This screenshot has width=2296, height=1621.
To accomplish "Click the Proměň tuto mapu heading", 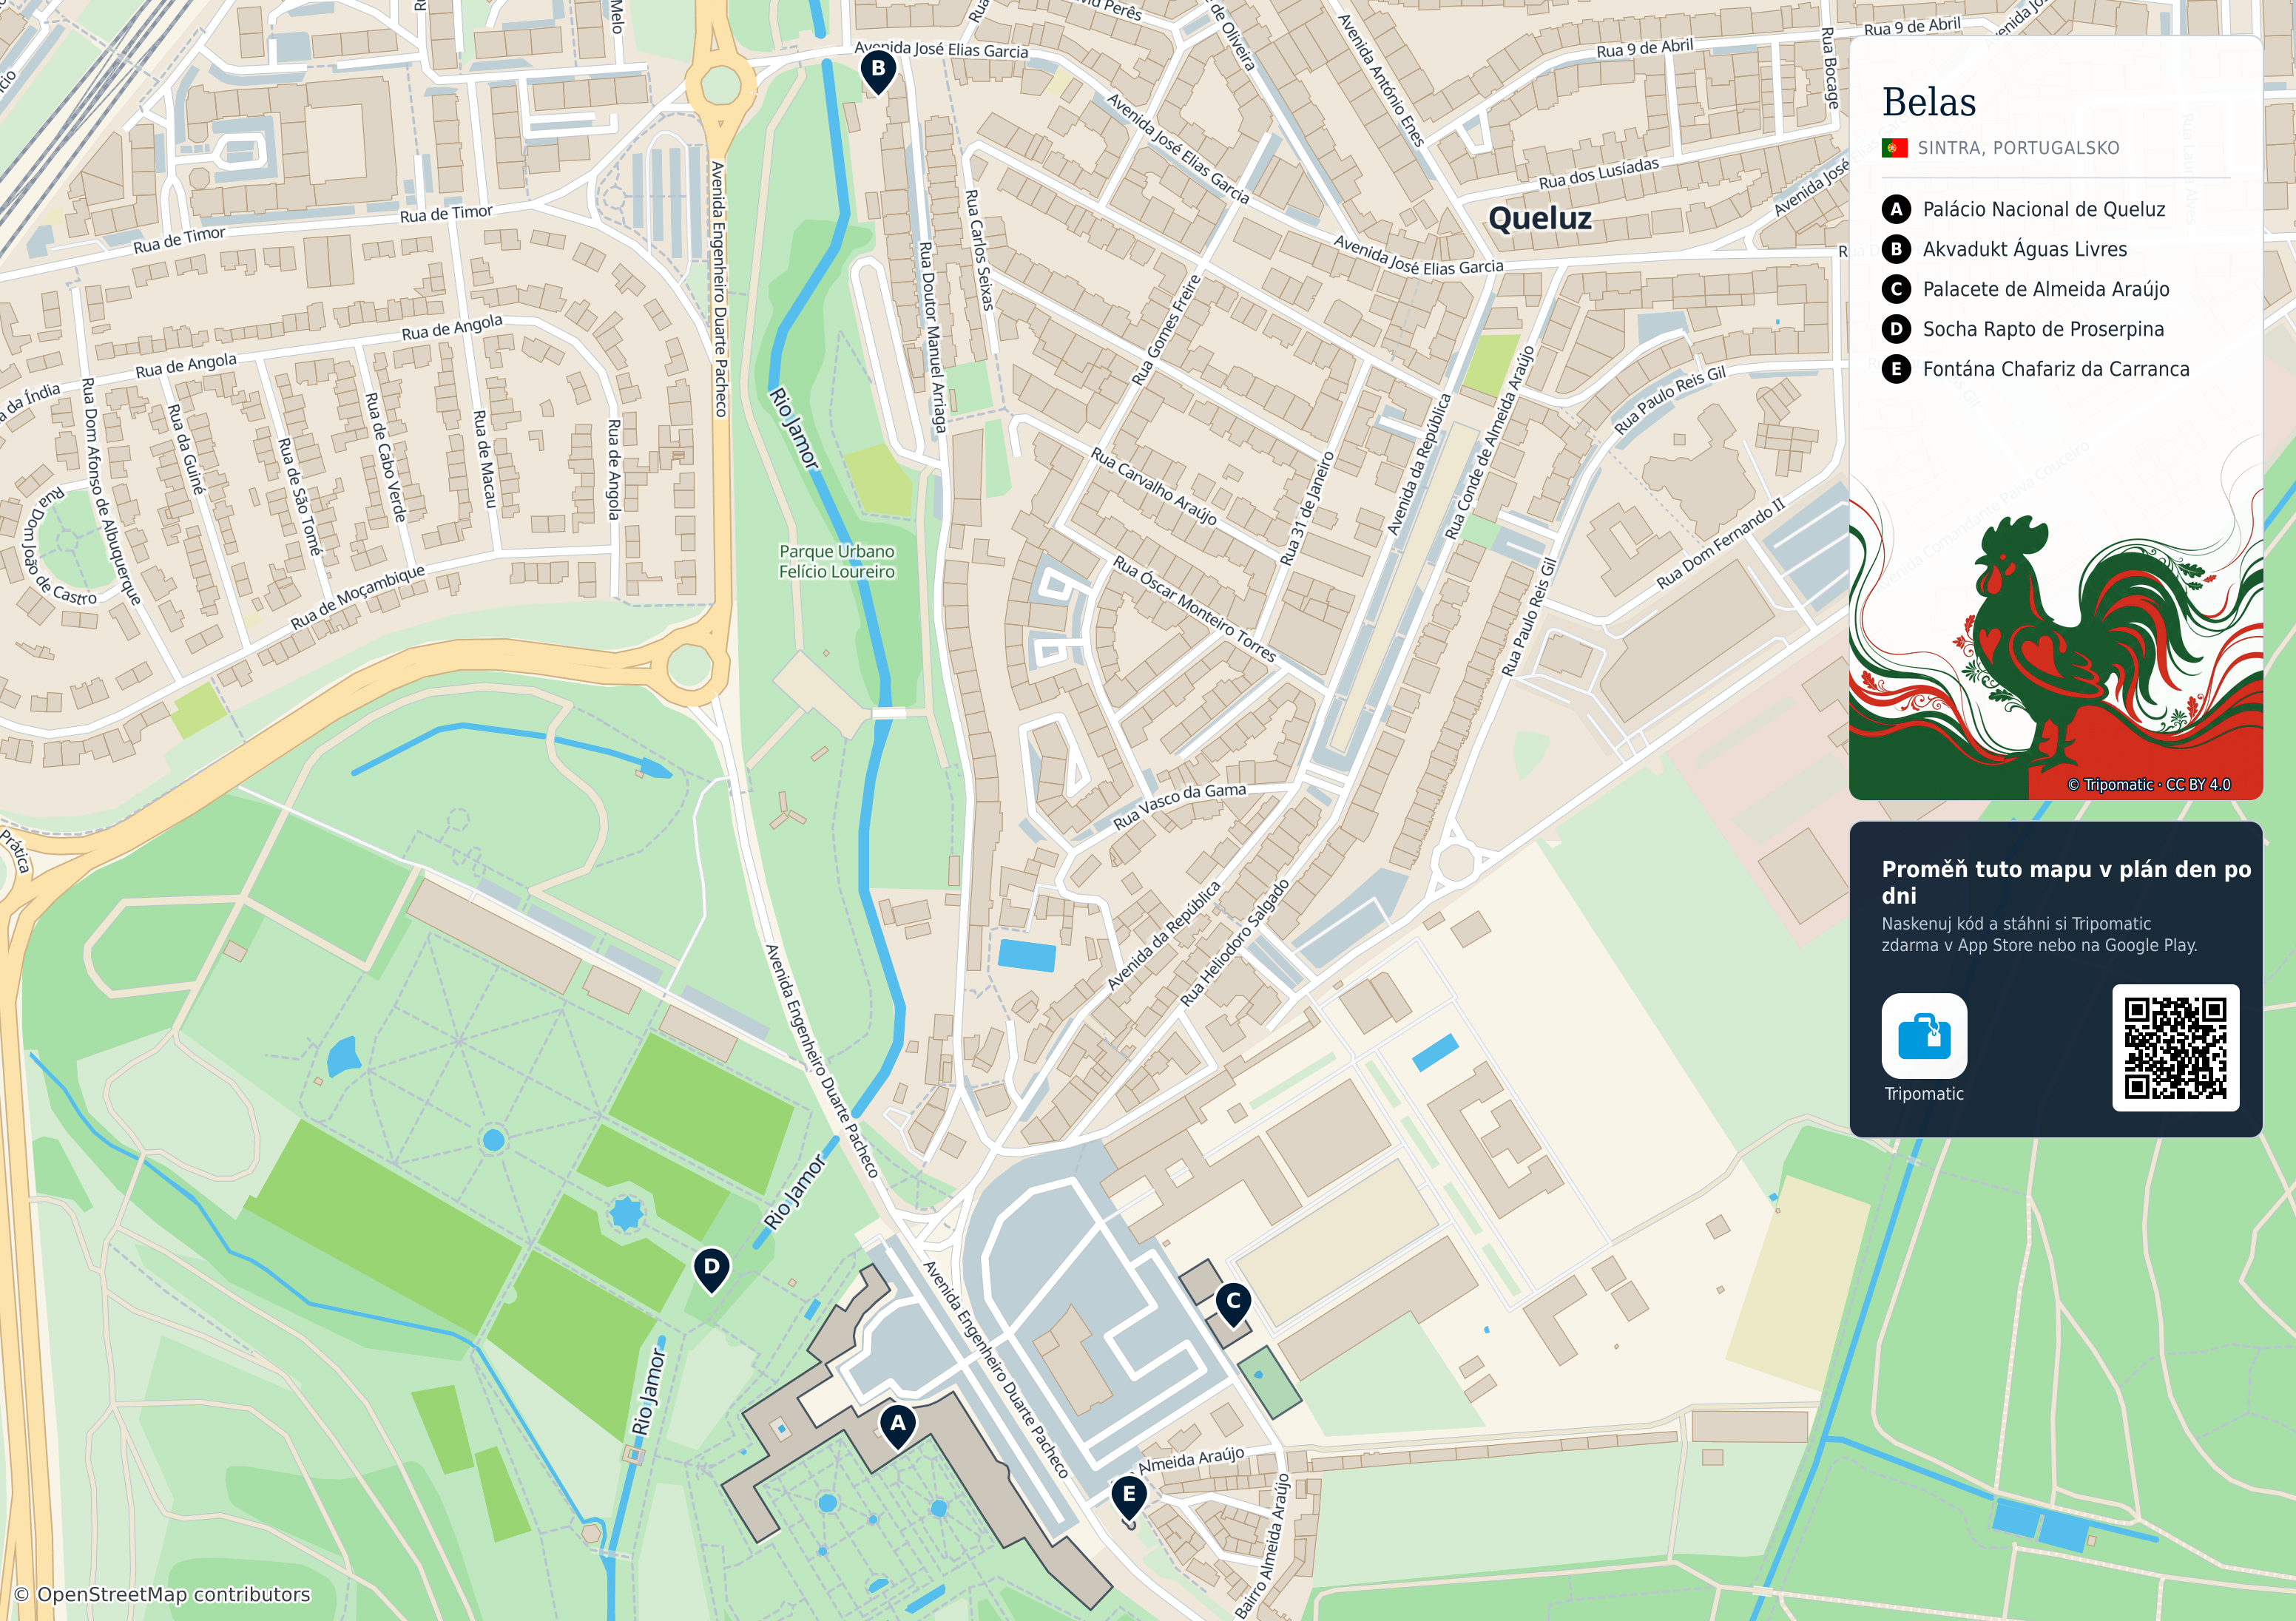I will (2065, 882).
